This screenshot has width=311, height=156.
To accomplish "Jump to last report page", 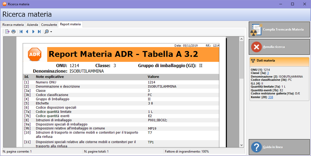I will click(39, 32).
